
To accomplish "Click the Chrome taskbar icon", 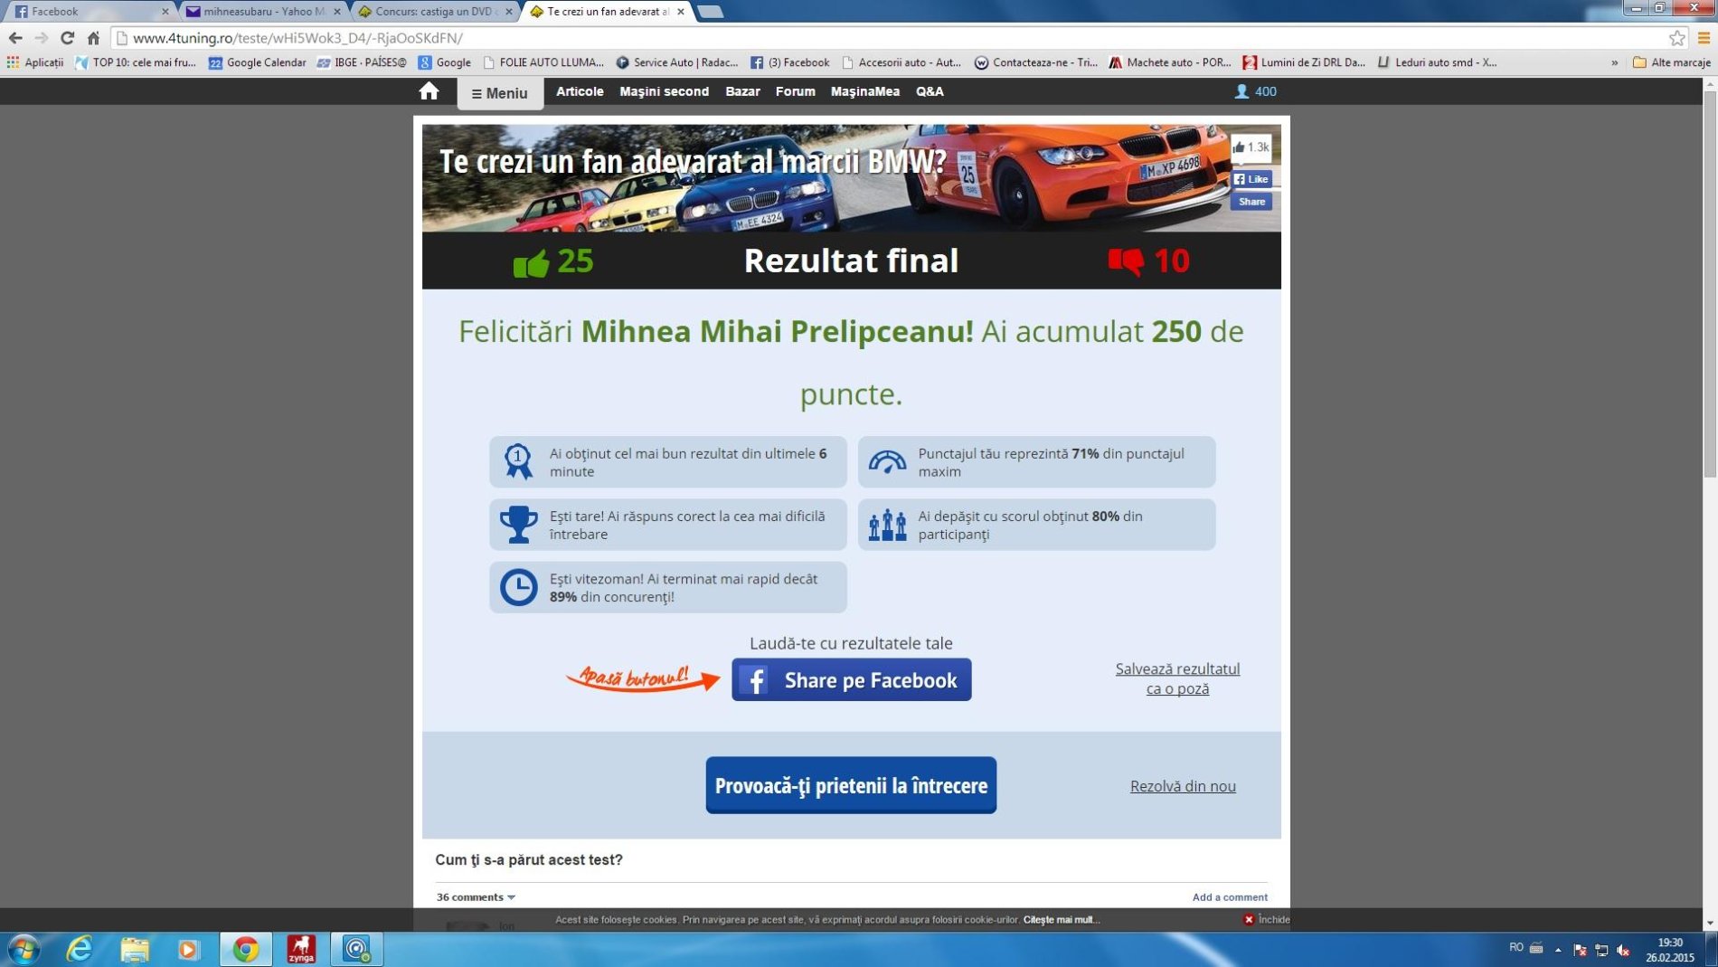I will 245,949.
